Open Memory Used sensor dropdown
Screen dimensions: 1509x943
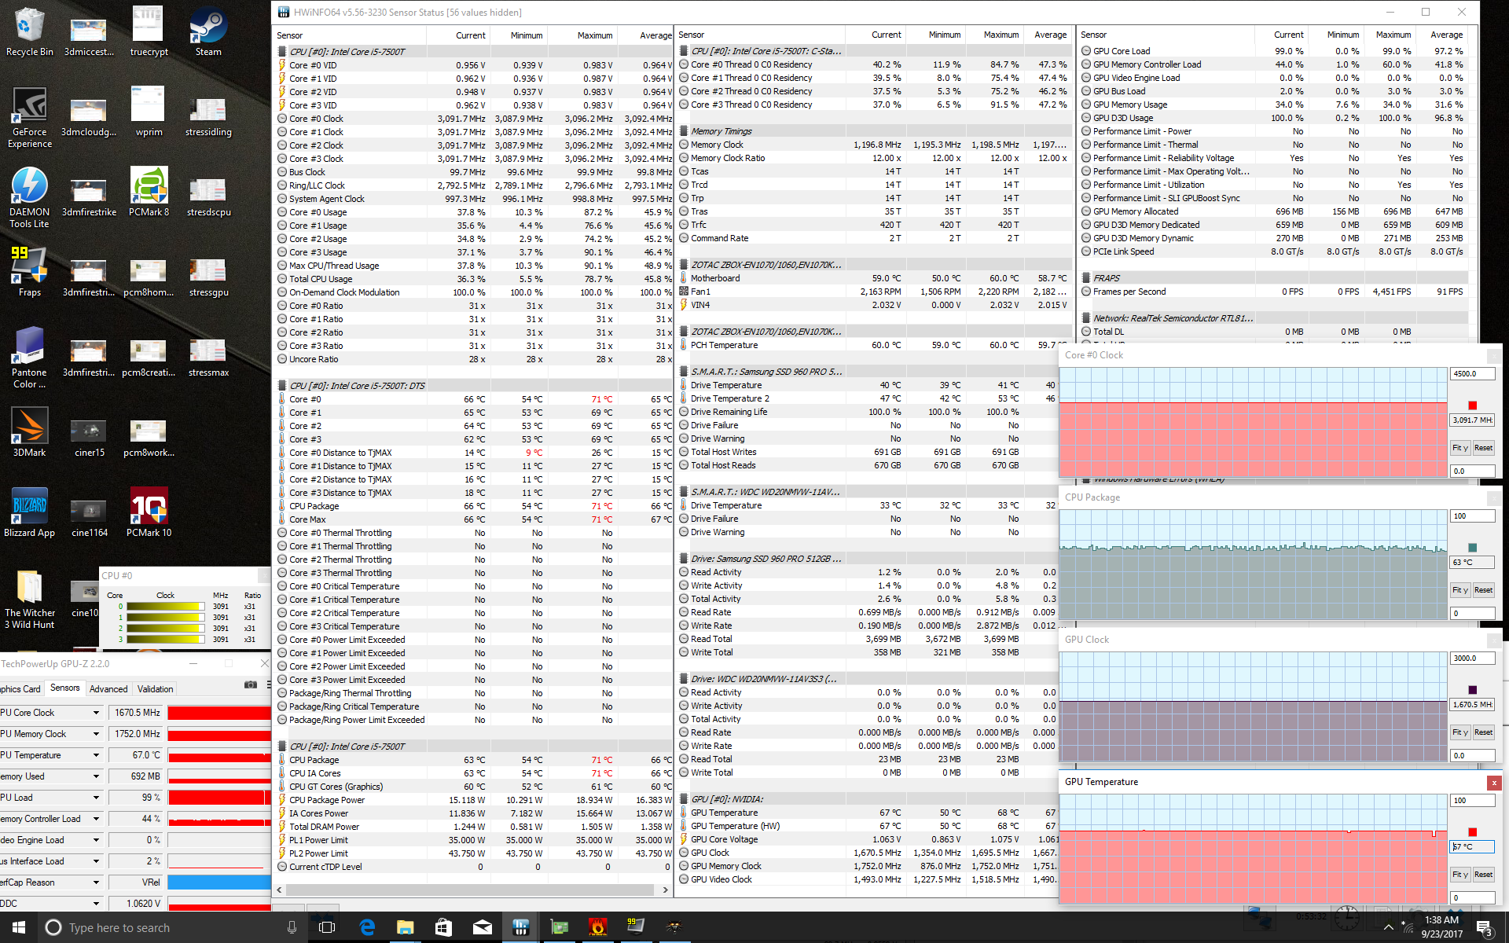(x=96, y=776)
